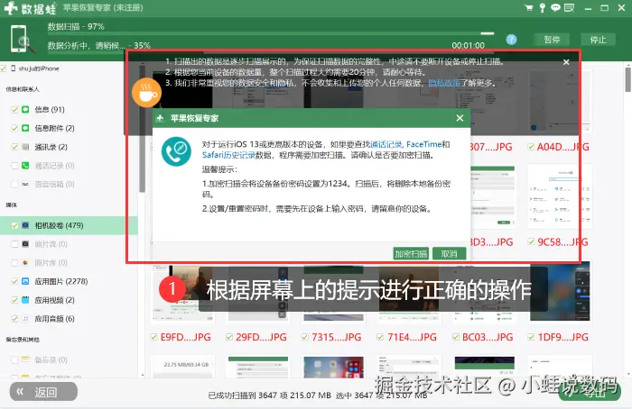Viewport: 632px width, 409px height.
Task: Click the 数据扫描 progress bar
Action: (x=271, y=33)
